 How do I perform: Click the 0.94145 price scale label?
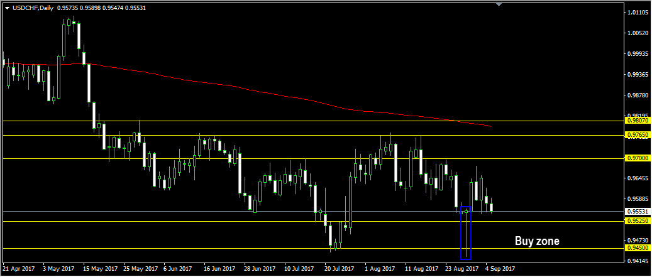point(639,261)
